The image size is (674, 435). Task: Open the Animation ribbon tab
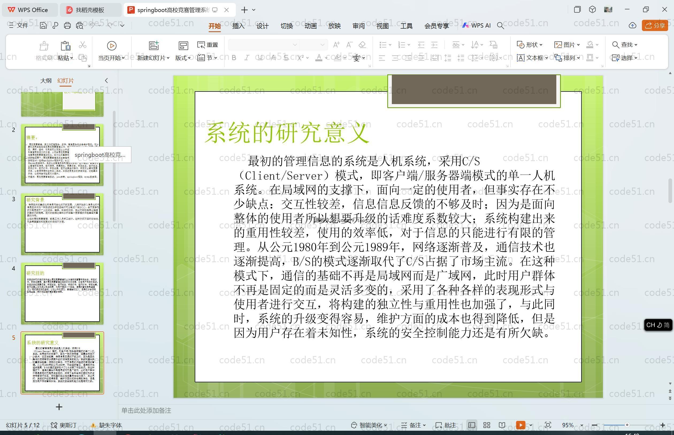pos(310,26)
